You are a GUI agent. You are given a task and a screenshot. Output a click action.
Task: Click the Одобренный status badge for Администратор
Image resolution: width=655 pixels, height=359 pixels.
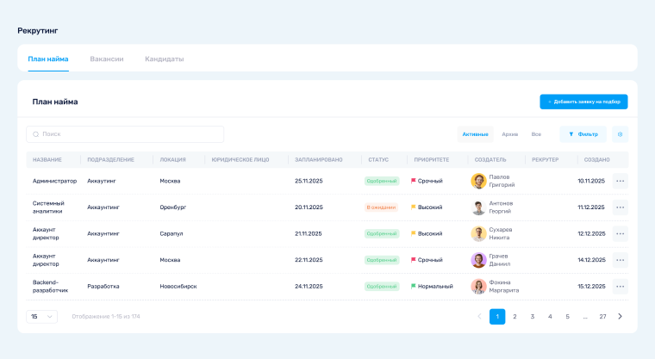pyautogui.click(x=381, y=181)
